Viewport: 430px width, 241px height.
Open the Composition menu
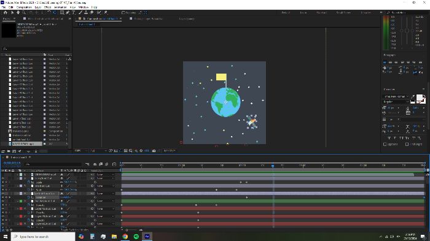tap(24, 7)
